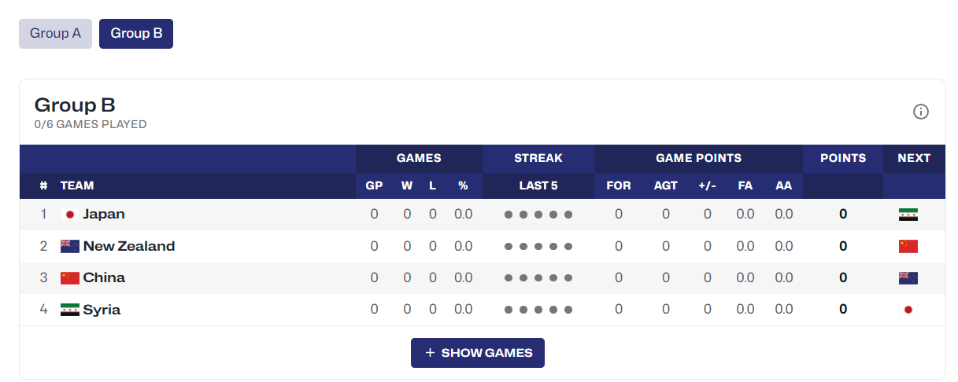Click New Zealand's flag beside team name
This screenshot has width=958, height=382.
click(70, 246)
